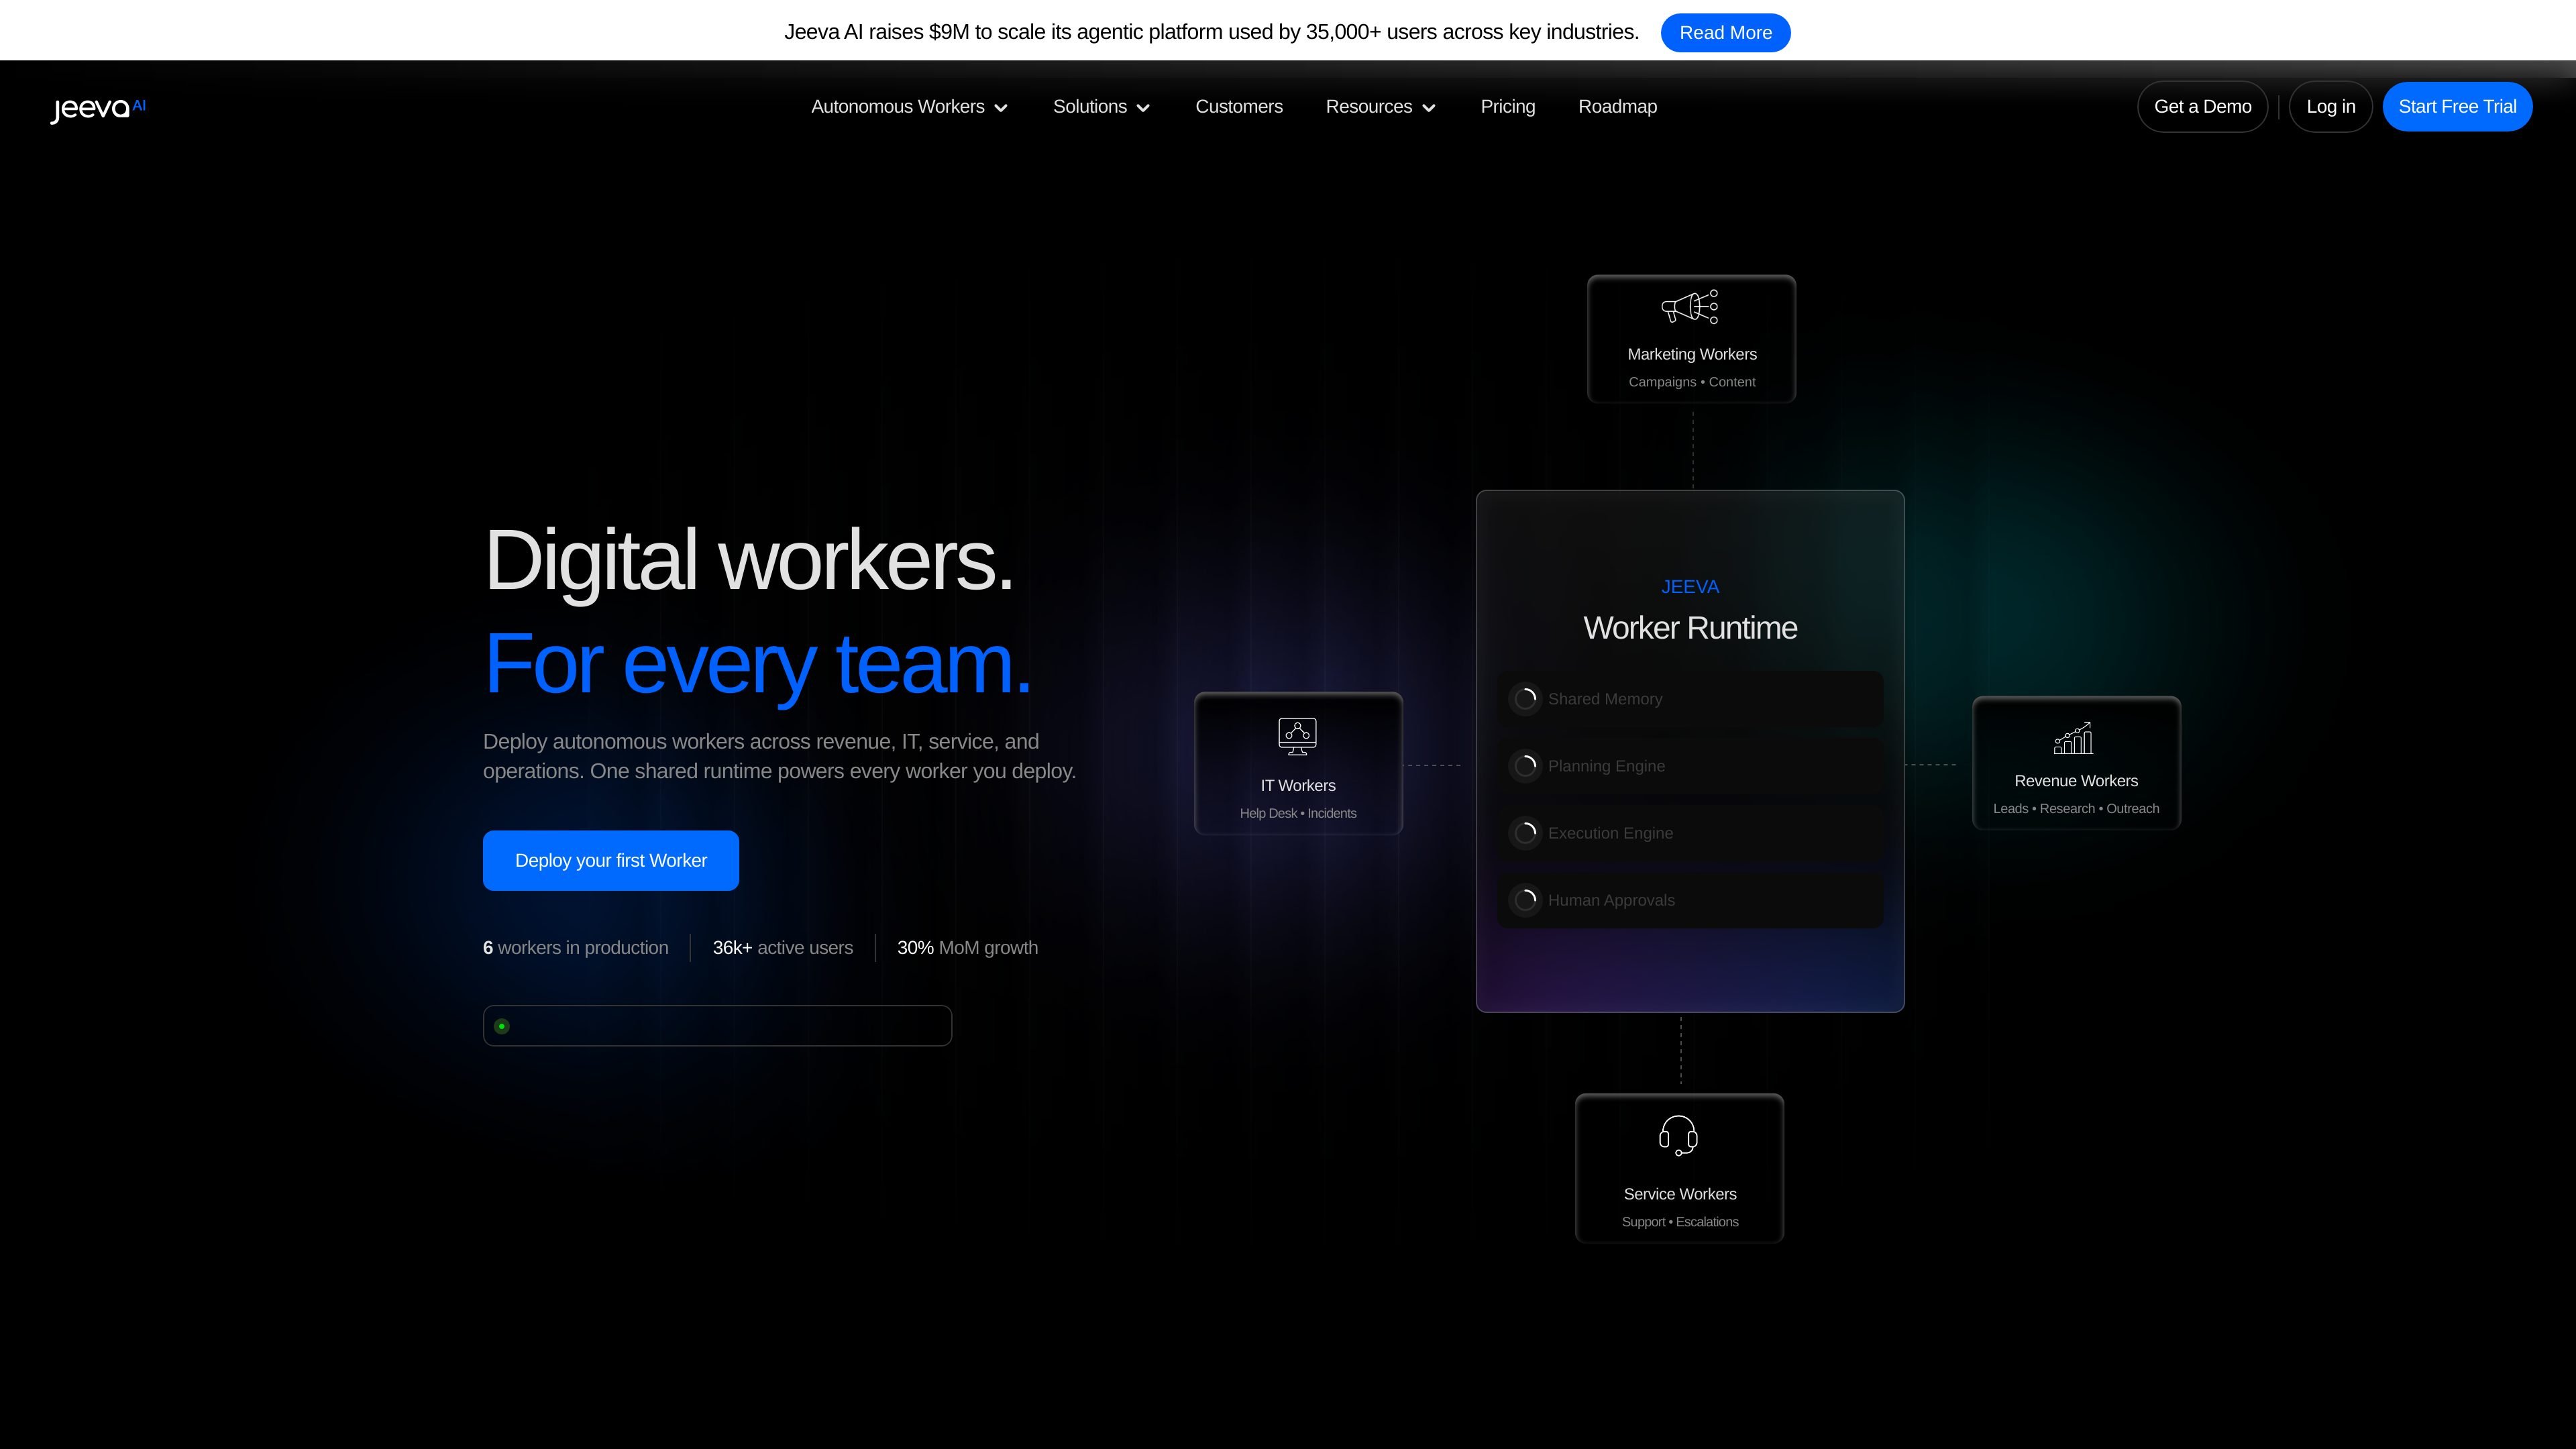Click the Help Desk • Incidents subtitle
This screenshot has height=1449, width=2576.
(1298, 813)
